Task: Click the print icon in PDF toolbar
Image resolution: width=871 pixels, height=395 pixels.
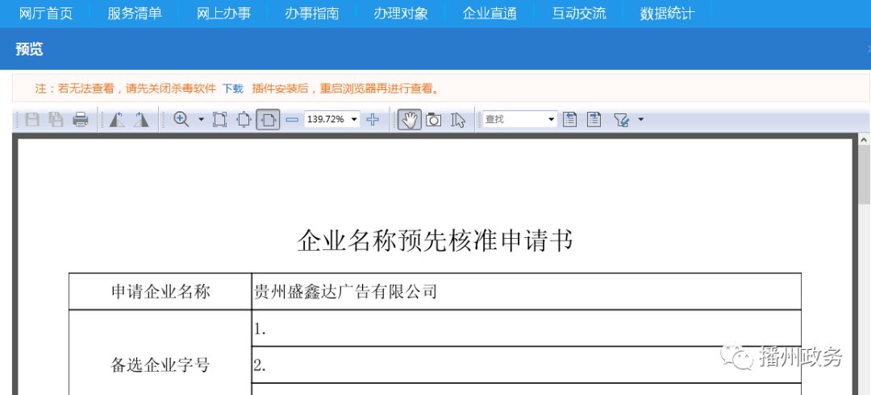Action: (81, 120)
